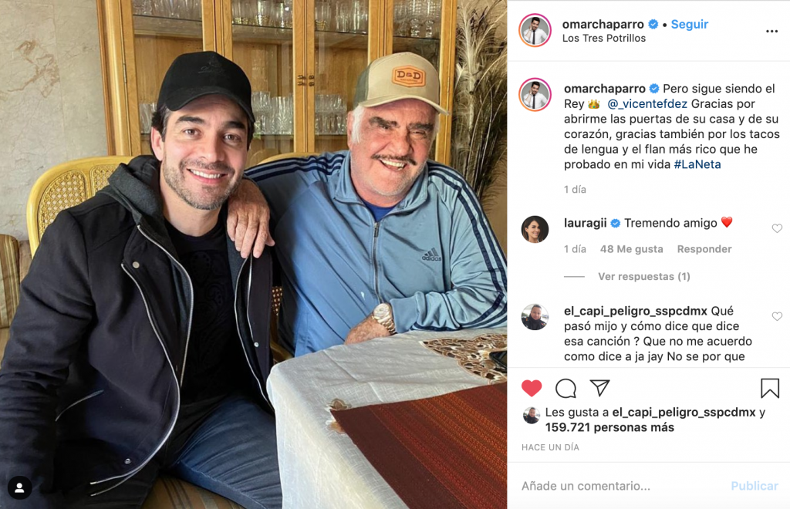This screenshot has height=509, width=790.
Task: Save post with bookmark icon
Action: [x=770, y=388]
